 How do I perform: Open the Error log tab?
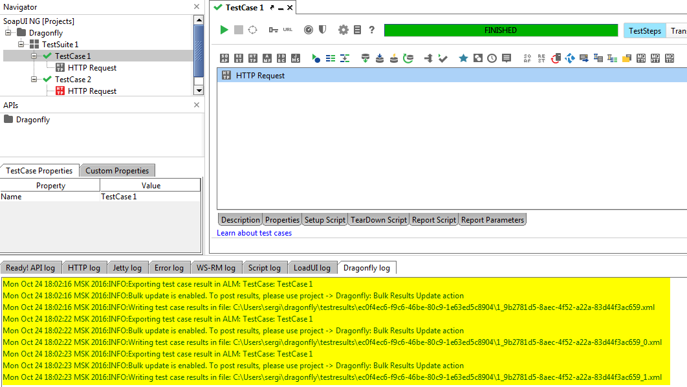(169, 268)
